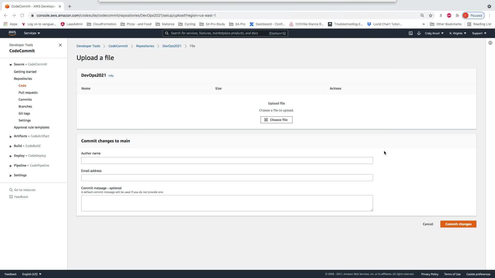The image size is (495, 278).
Task: Open the Apps grid in bookmarks bar
Action: pyautogui.click(x=10, y=24)
